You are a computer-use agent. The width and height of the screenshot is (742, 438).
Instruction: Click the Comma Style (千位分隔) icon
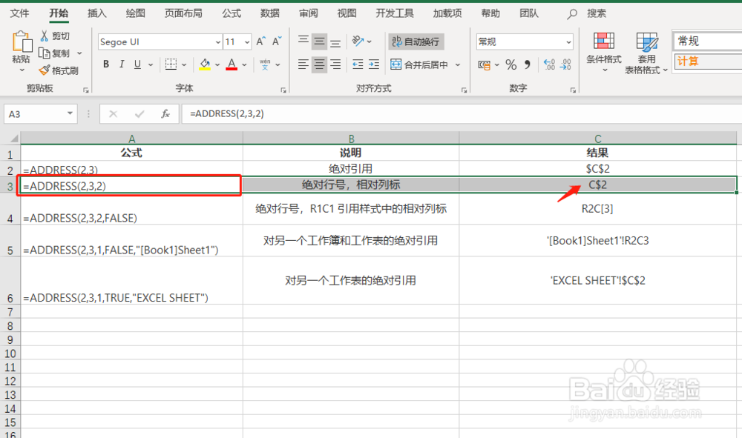pos(526,65)
